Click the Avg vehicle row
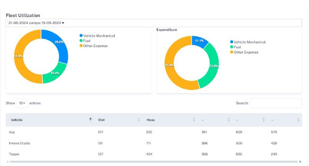This screenshot has width=309, height=166. [12, 132]
